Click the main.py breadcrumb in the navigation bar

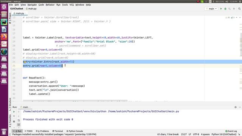click(31, 9)
